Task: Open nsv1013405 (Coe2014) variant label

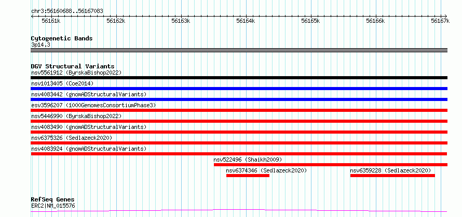Action: pyautogui.click(x=62, y=83)
